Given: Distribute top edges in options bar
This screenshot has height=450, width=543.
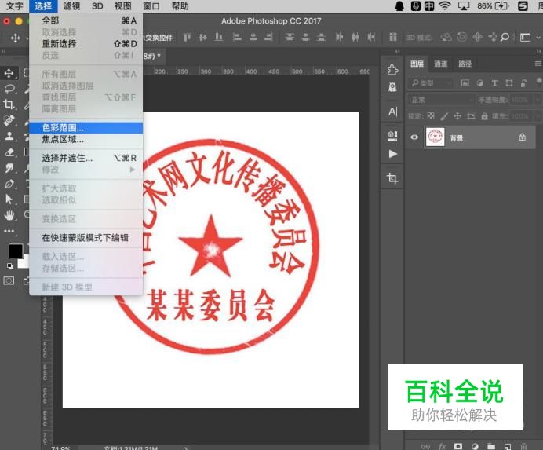Looking at the screenshot, I should [290, 37].
